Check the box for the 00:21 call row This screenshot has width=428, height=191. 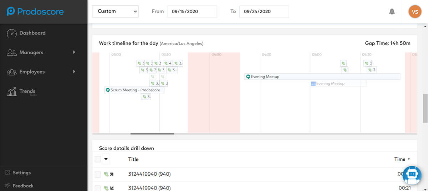98,188
